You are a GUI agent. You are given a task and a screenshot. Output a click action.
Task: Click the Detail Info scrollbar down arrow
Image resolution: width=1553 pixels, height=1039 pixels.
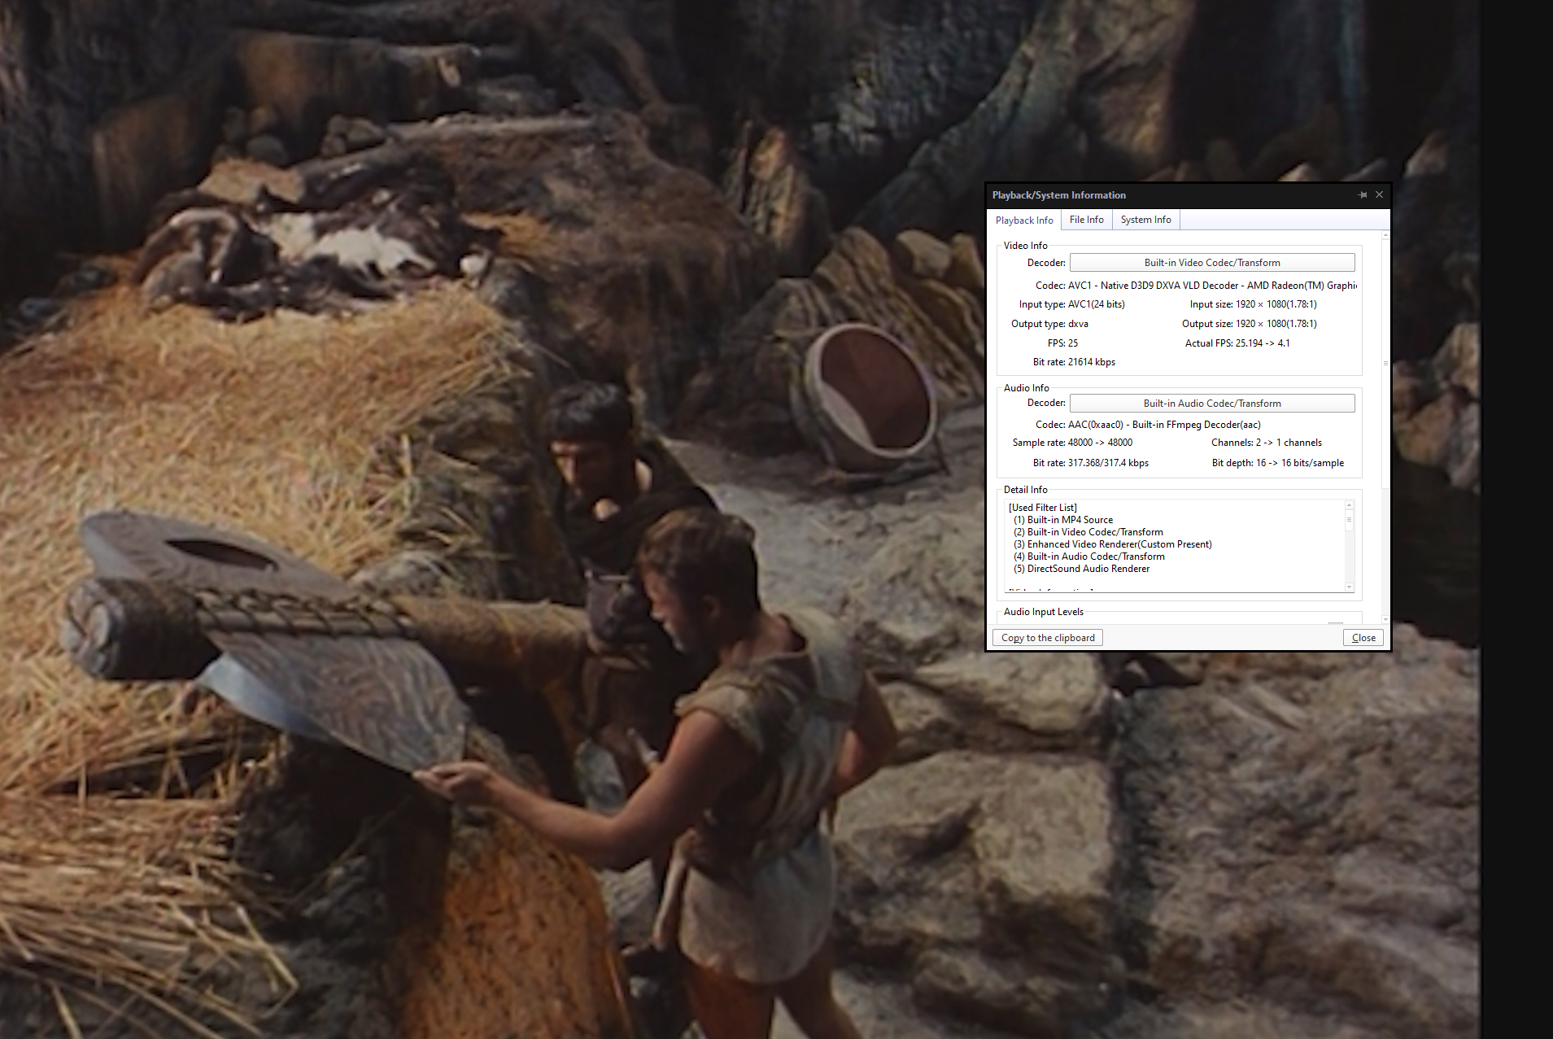click(1349, 587)
